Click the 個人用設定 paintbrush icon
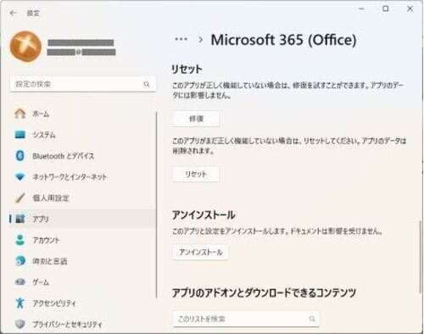The height and width of the screenshot is (334, 424). point(20,198)
